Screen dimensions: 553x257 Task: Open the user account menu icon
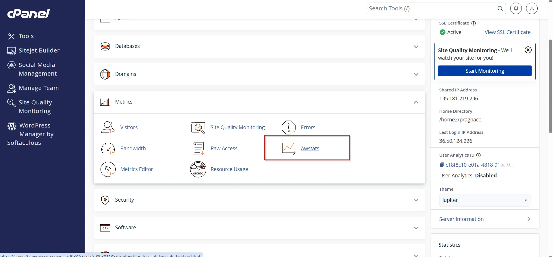[x=532, y=8]
